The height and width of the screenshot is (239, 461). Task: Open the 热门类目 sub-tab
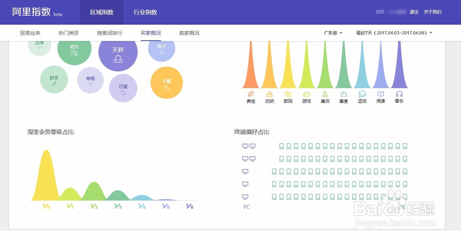pyautogui.click(x=69, y=33)
